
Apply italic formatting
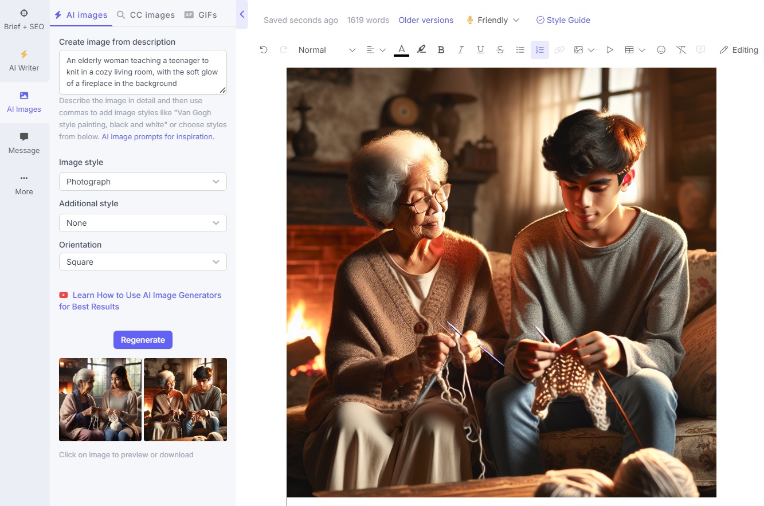pyautogui.click(x=461, y=50)
